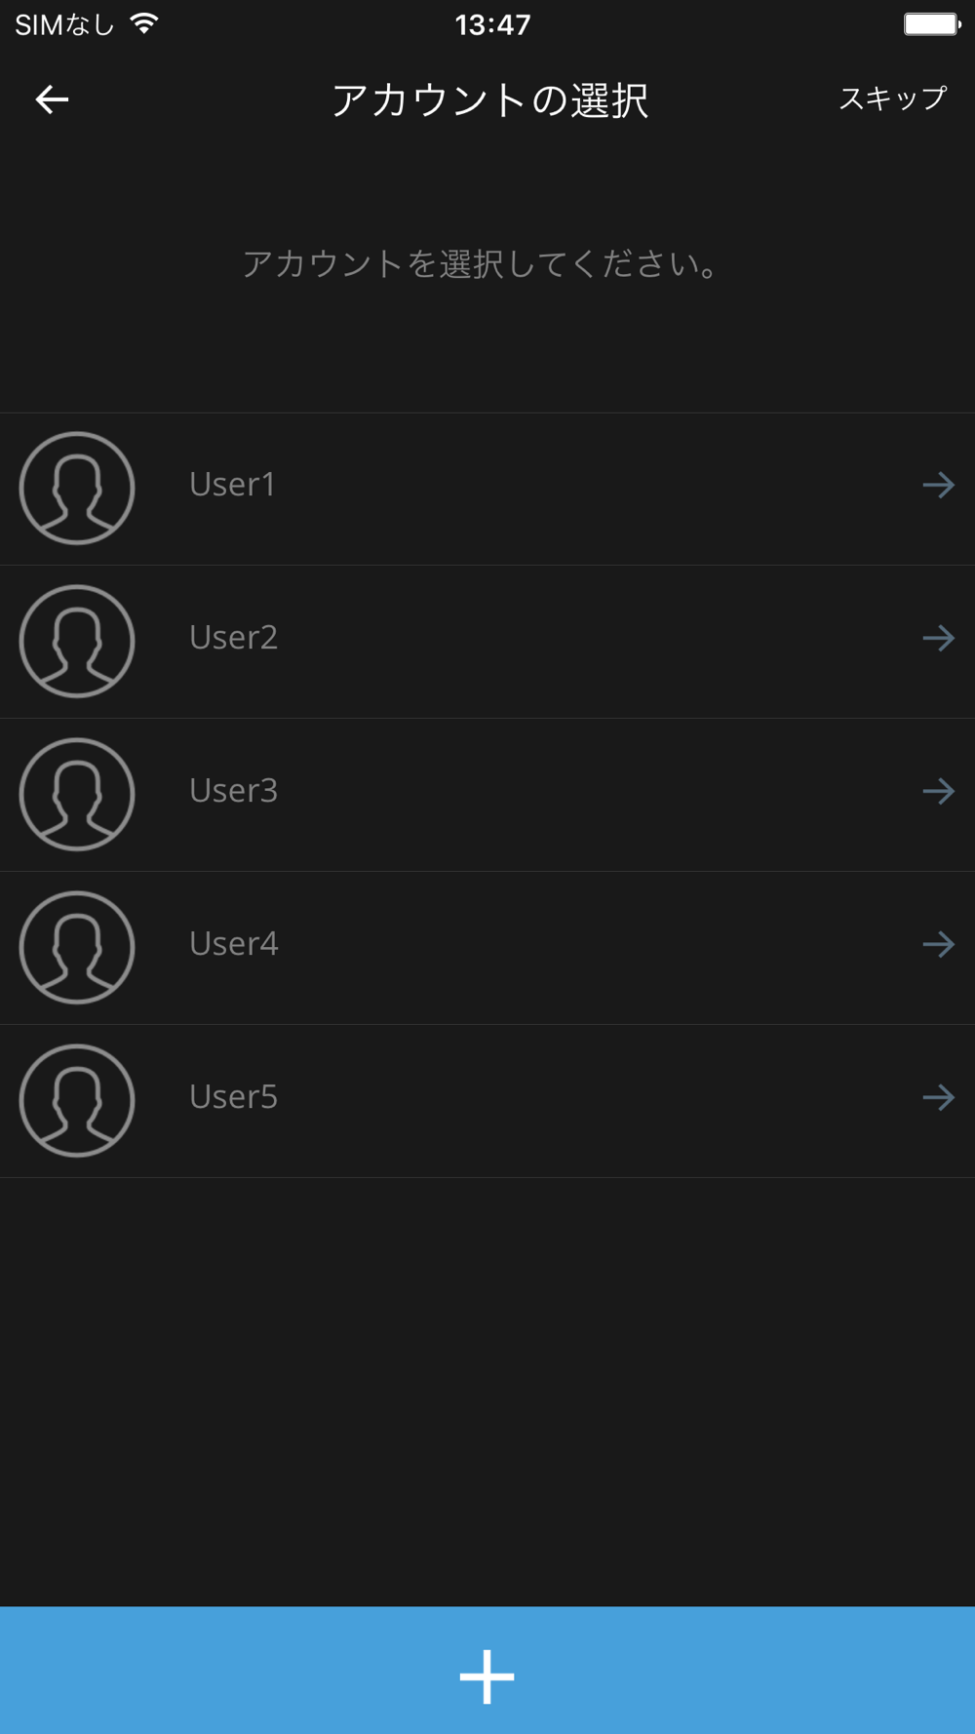Choose the User4 account label
This screenshot has height=1734, width=975.
(x=234, y=944)
